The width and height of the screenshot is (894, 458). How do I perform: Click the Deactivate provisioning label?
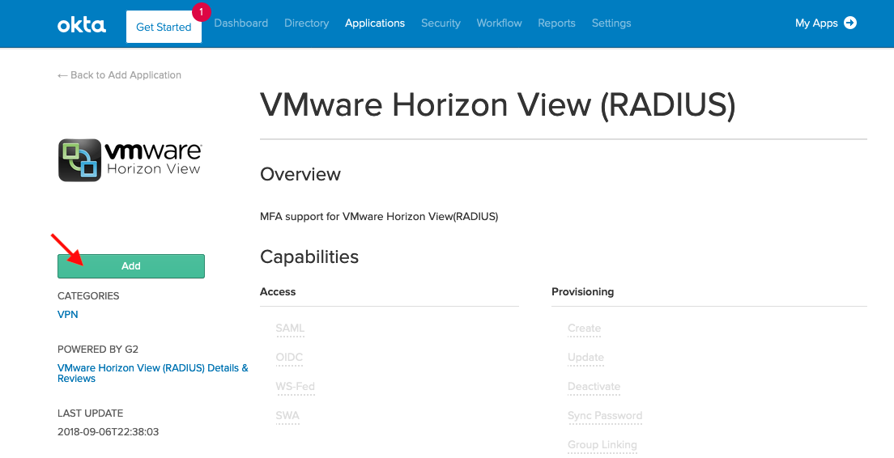point(594,387)
